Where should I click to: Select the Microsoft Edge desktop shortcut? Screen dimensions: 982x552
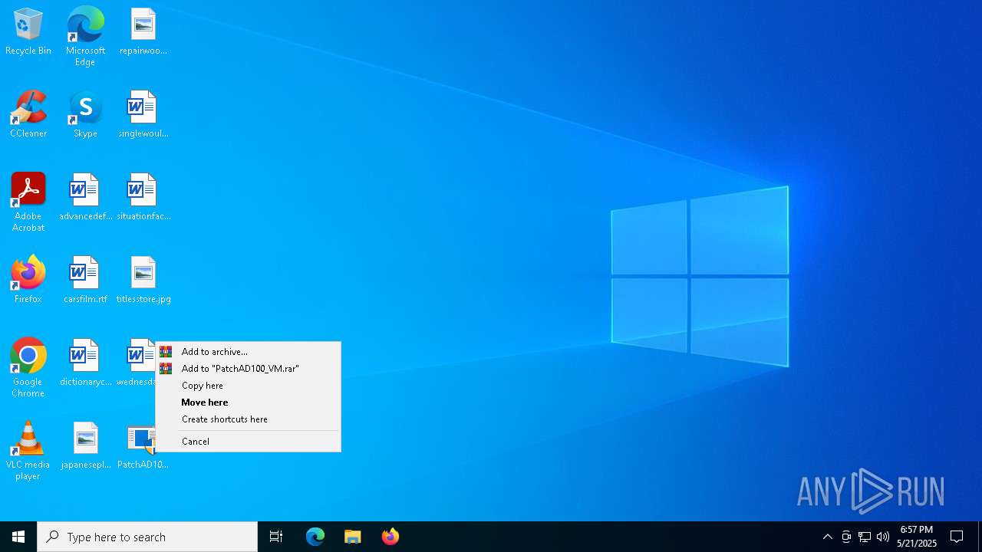coord(85,37)
